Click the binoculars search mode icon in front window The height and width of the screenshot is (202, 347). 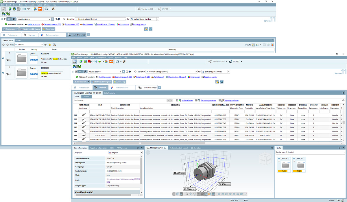coord(85,72)
